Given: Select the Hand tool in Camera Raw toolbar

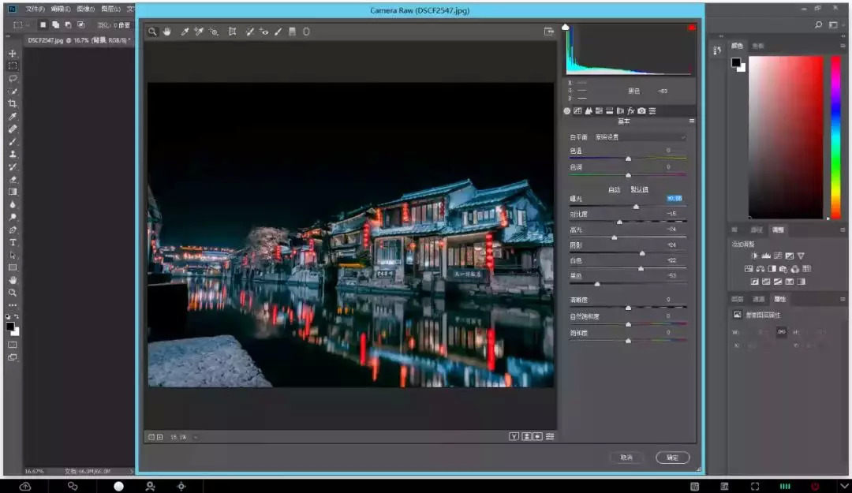Looking at the screenshot, I should (167, 32).
